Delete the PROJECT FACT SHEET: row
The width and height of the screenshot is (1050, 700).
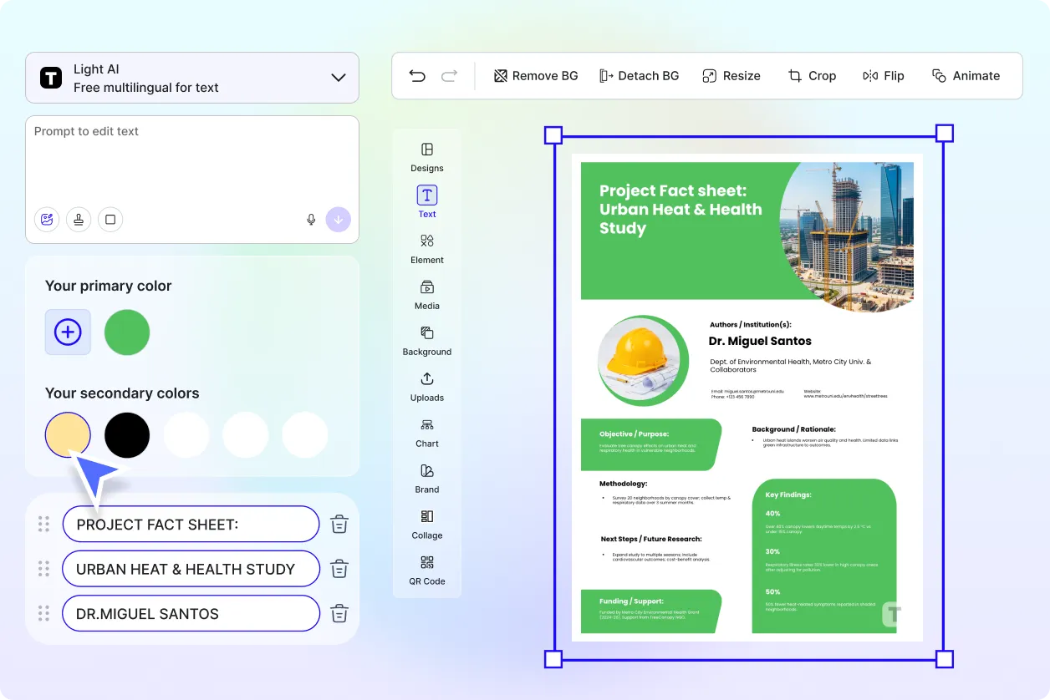pos(339,525)
